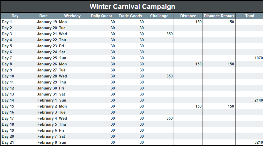263x146 pixels.
Task: Click the Trade Goods header cell
Action: (130, 16)
